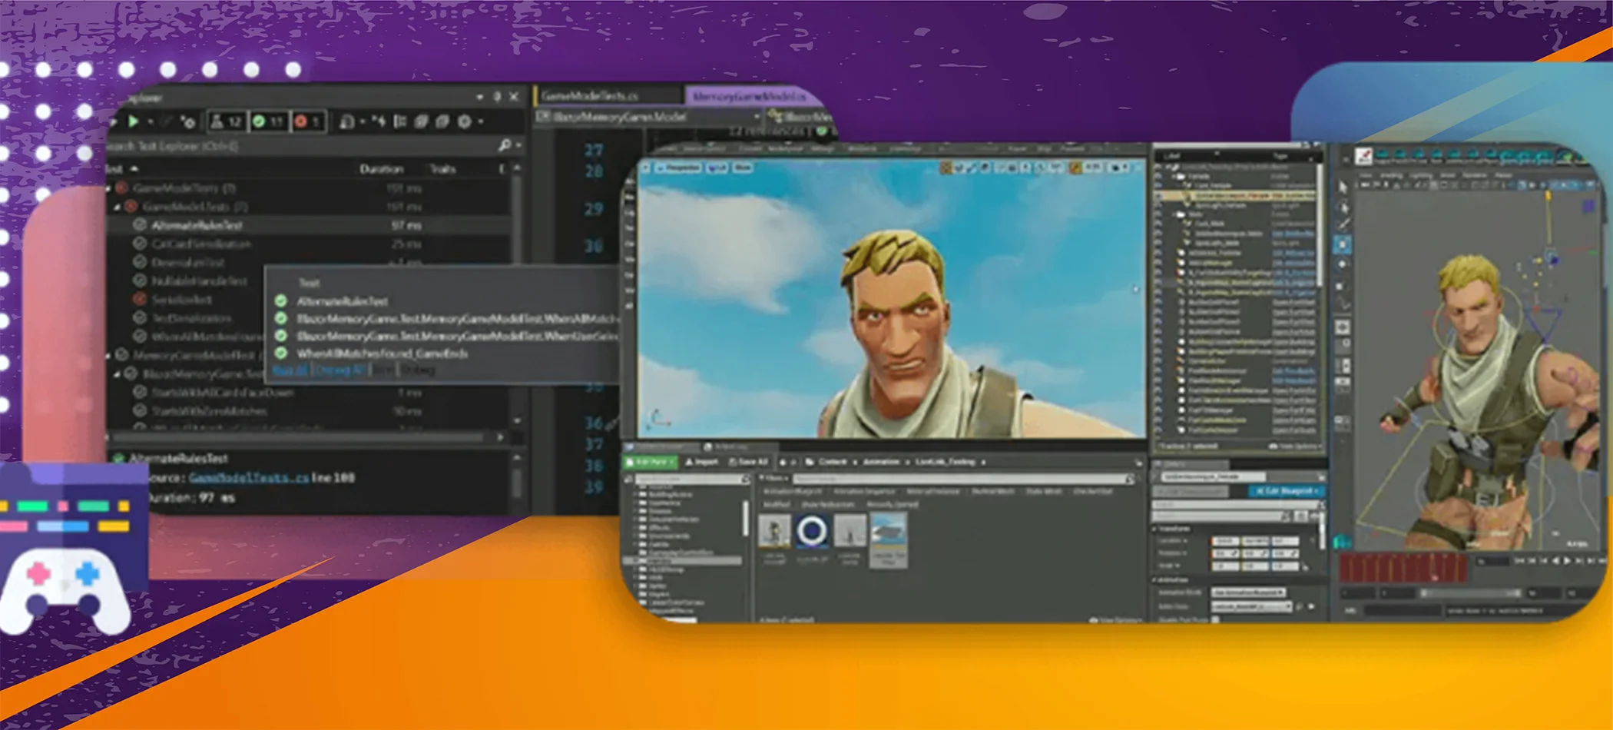1613x730 pixels.
Task: Select AlternateRulesTest entry in the popup
Action: [342, 301]
